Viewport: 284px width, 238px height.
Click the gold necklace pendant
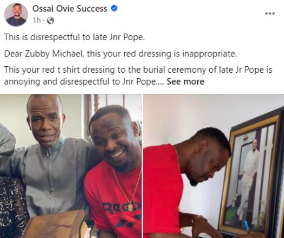coord(130,207)
